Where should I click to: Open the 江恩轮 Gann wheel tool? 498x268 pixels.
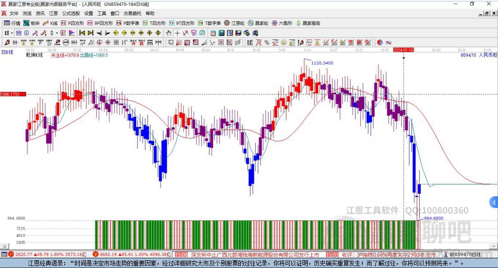click(x=234, y=23)
